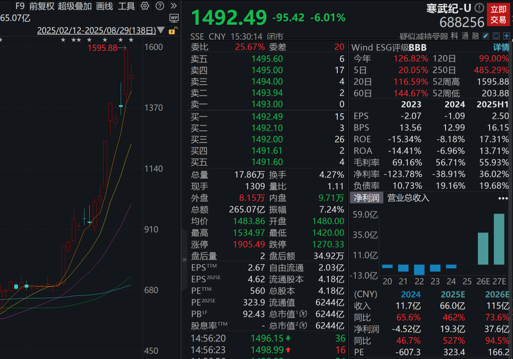Collapse the quote panel with side chevron
Image resolution: width=513 pixels, height=359 pixels.
coord(184,260)
